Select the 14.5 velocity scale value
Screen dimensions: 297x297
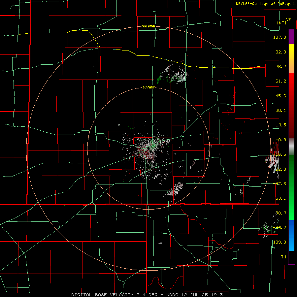pyautogui.click(x=281, y=125)
